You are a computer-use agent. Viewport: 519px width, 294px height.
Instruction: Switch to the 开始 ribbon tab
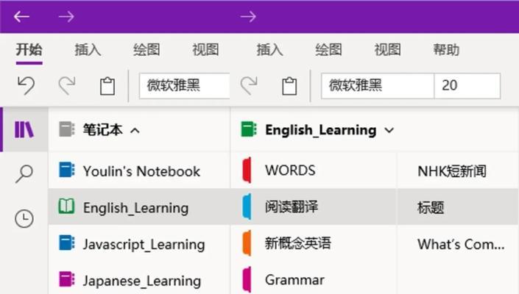[29, 50]
